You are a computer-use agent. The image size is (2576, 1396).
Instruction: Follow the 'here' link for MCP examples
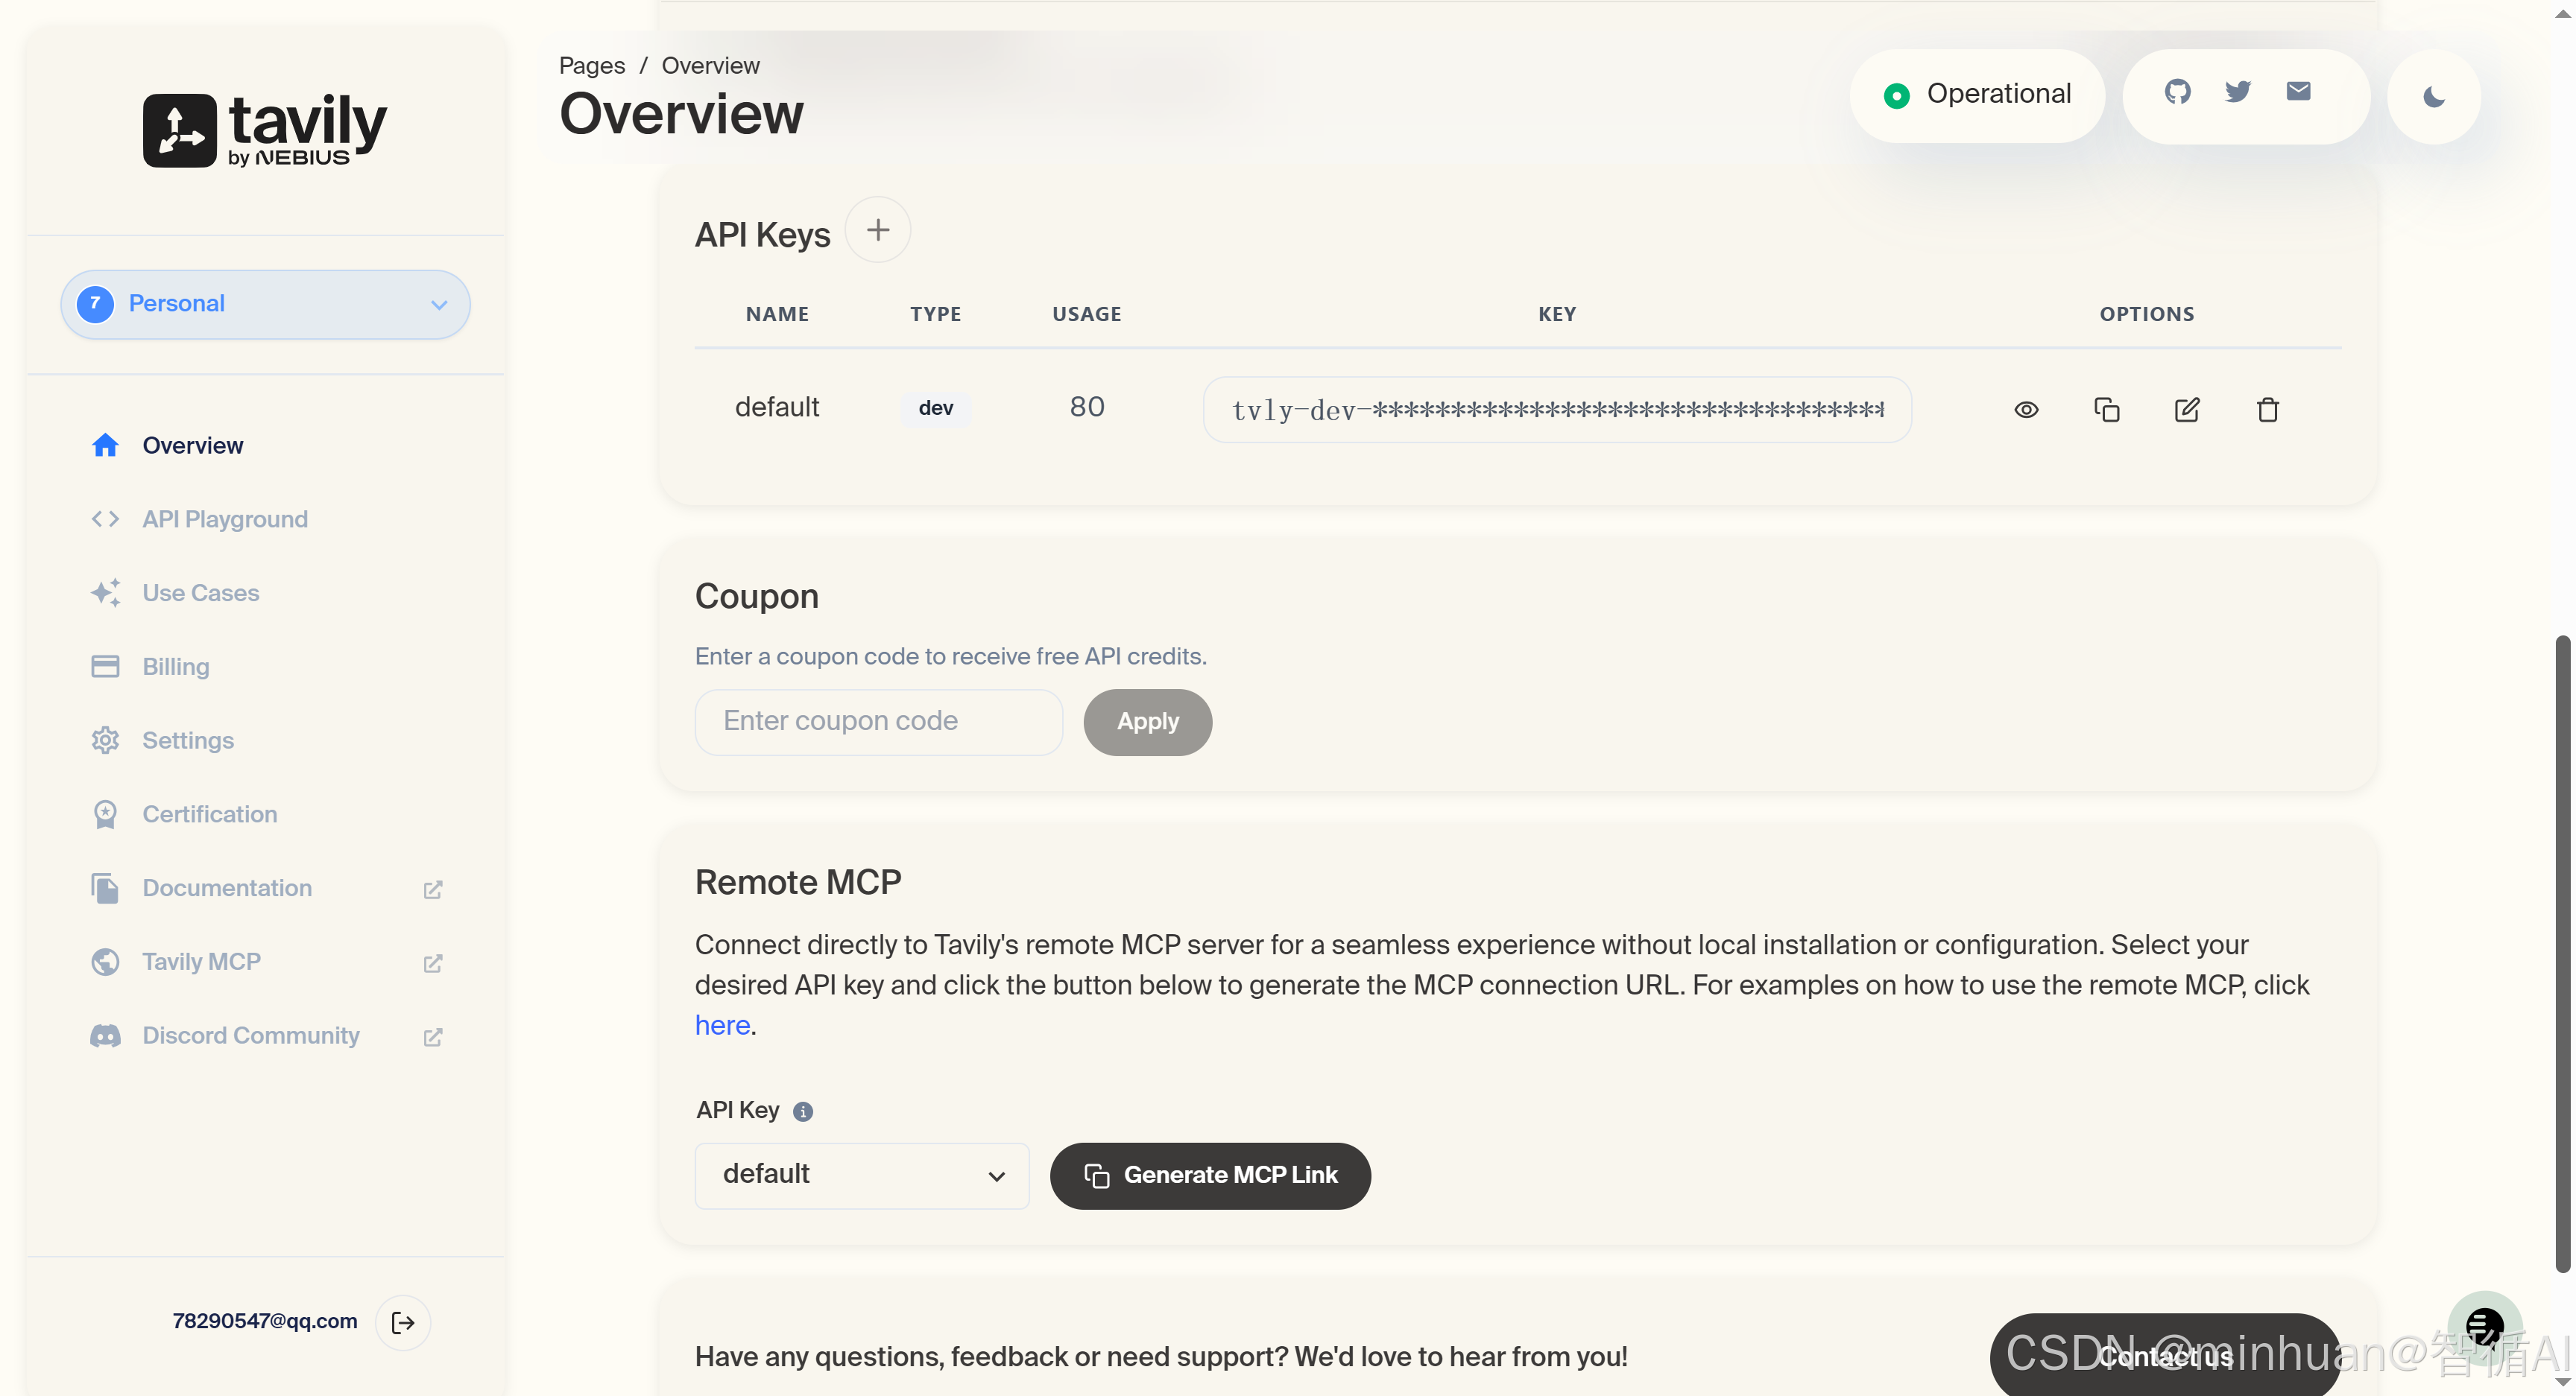point(722,1025)
